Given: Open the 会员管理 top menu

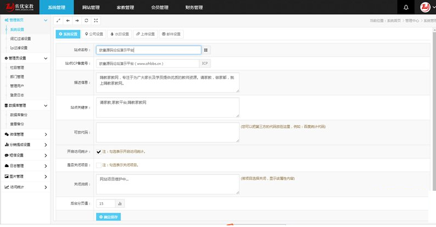Looking at the screenshot, I should (x=160, y=7).
